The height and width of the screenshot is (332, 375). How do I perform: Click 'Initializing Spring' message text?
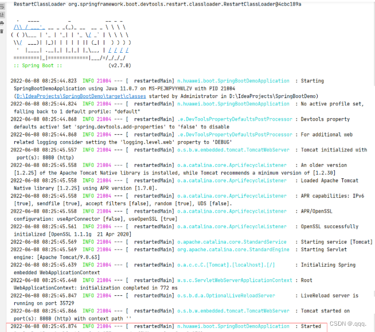328,265
